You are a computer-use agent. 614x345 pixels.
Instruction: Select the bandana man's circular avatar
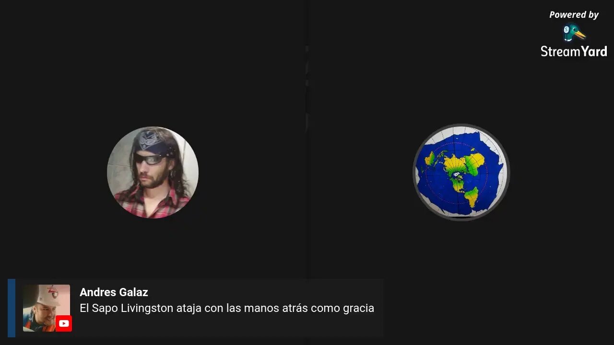tap(153, 172)
